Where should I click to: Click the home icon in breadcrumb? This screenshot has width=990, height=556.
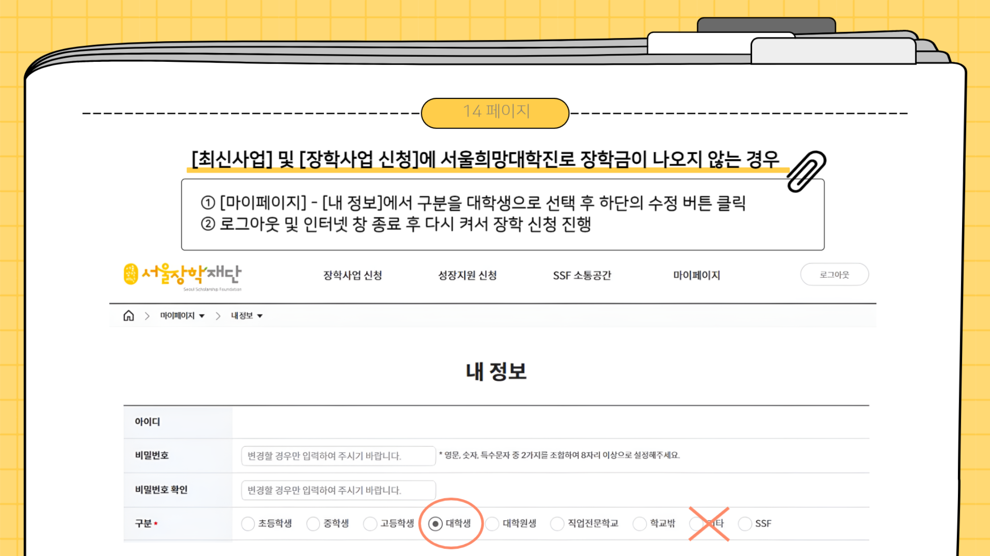[x=129, y=316]
